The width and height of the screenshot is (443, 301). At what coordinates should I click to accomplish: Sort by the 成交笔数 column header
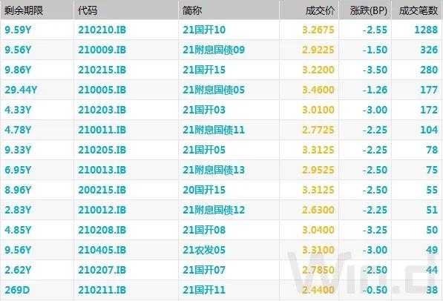point(419,10)
